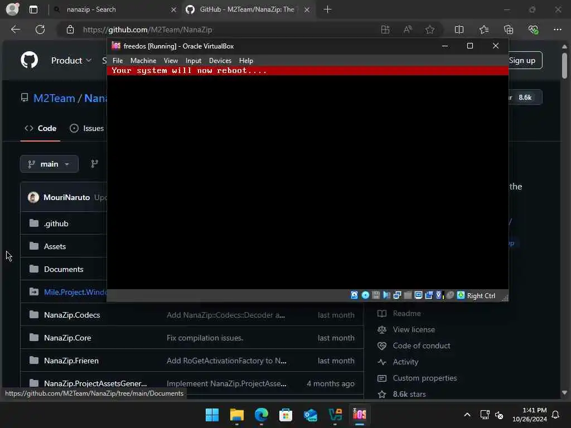Click the address bar URL field

(x=226, y=30)
